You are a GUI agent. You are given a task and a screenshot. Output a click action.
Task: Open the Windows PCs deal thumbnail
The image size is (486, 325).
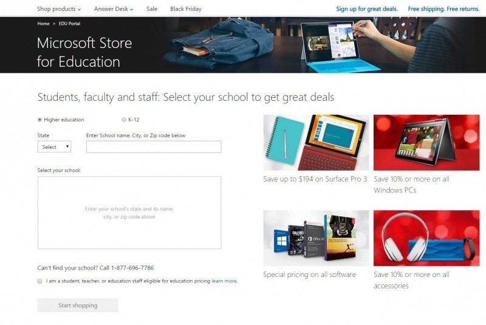pyautogui.click(x=426, y=143)
